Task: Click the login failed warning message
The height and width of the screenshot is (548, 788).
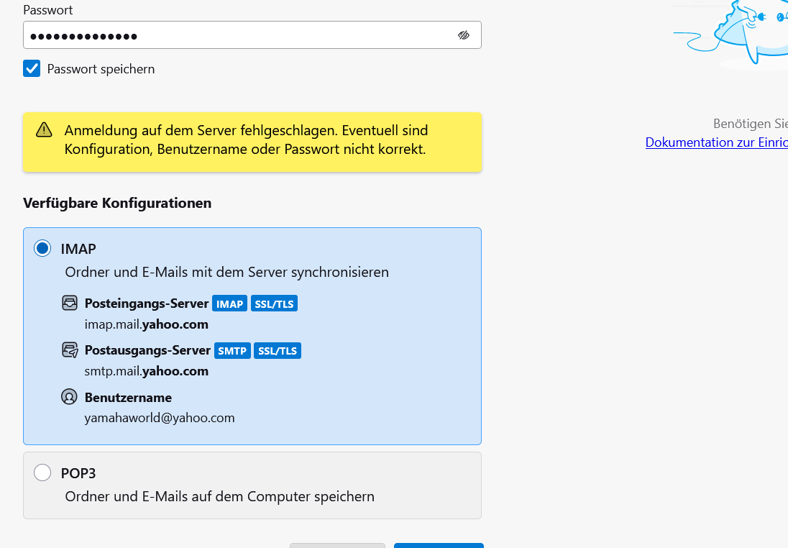Action: (246, 140)
